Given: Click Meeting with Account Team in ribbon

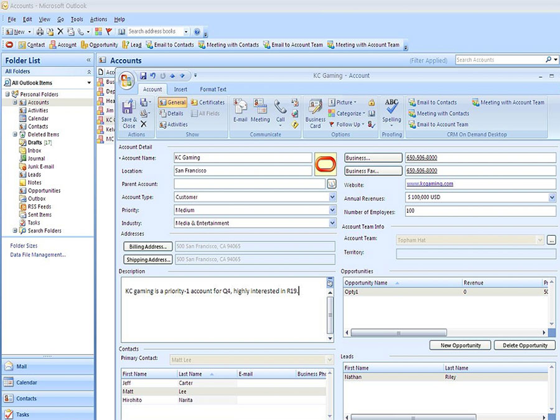Looking at the screenshot, I should click(x=508, y=103).
